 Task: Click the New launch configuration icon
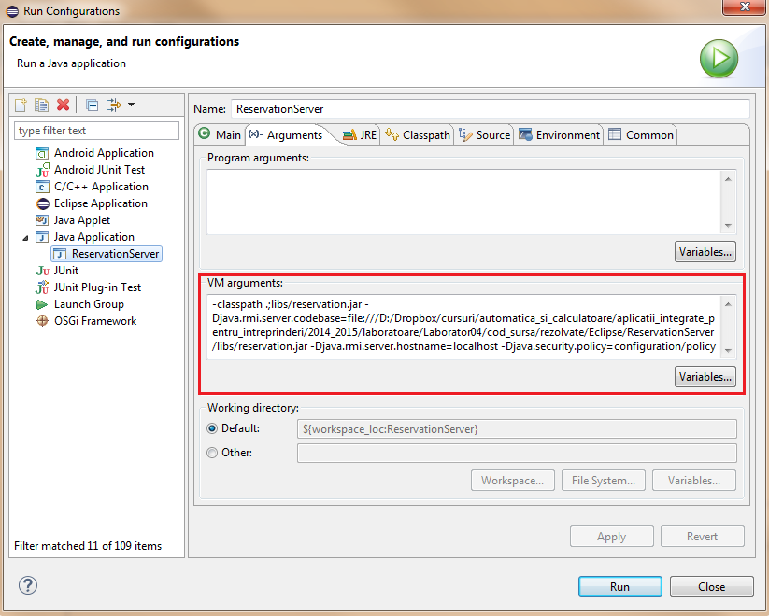(21, 105)
